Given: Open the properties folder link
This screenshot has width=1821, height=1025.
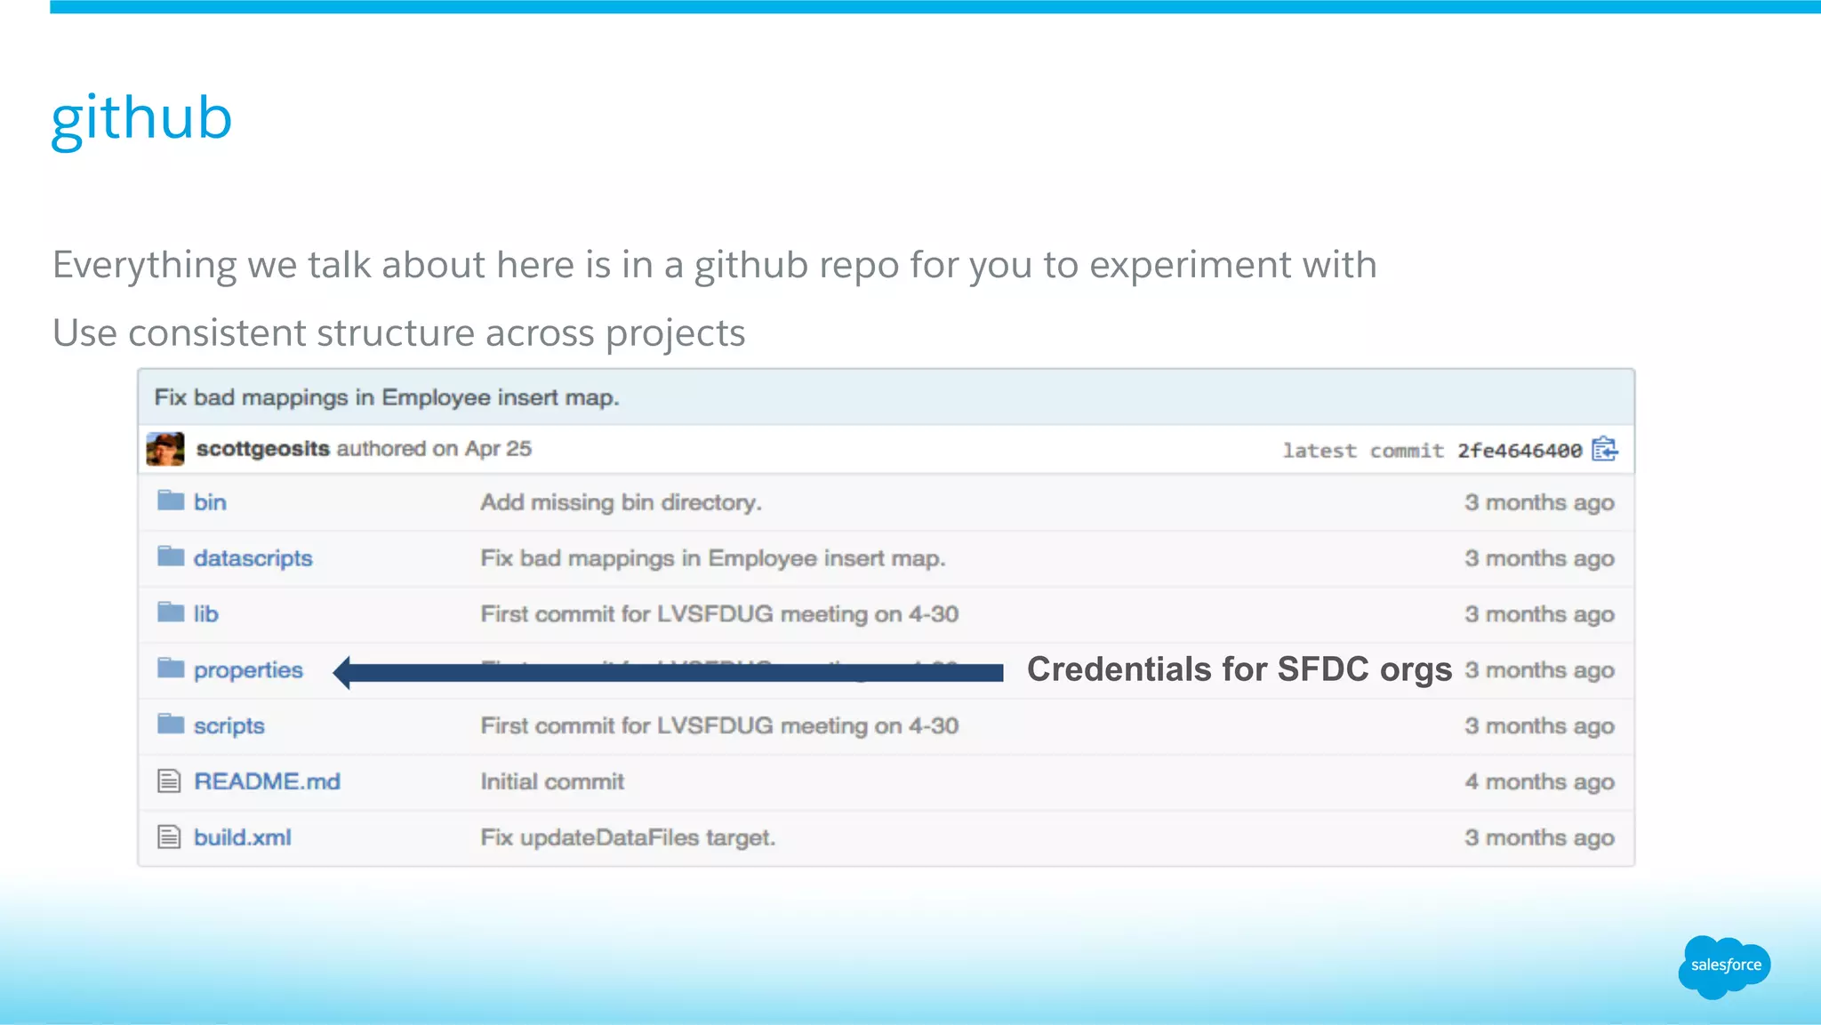Looking at the screenshot, I should coord(249,670).
